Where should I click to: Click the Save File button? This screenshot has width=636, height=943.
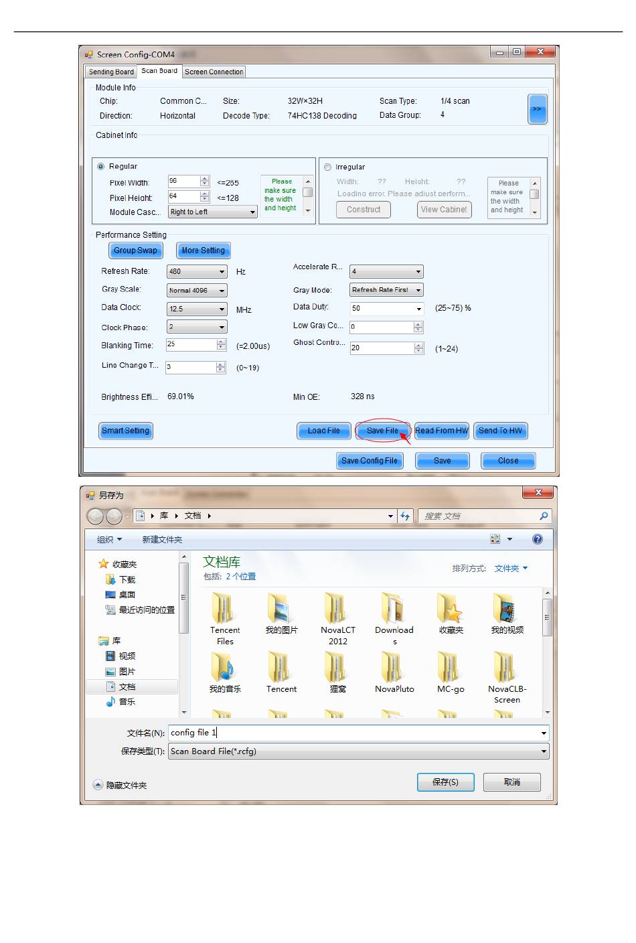click(x=382, y=431)
